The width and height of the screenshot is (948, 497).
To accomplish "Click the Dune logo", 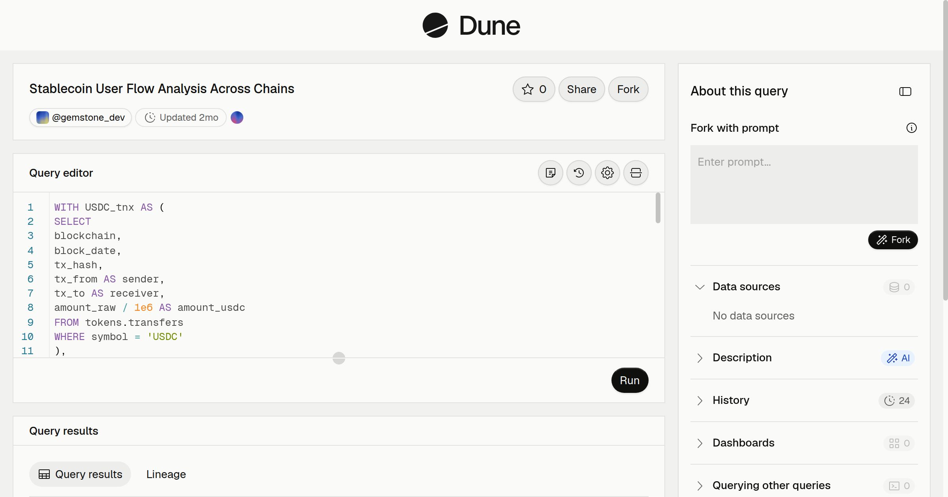I will [471, 26].
